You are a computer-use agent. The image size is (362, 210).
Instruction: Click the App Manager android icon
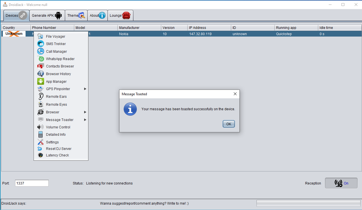(41, 81)
